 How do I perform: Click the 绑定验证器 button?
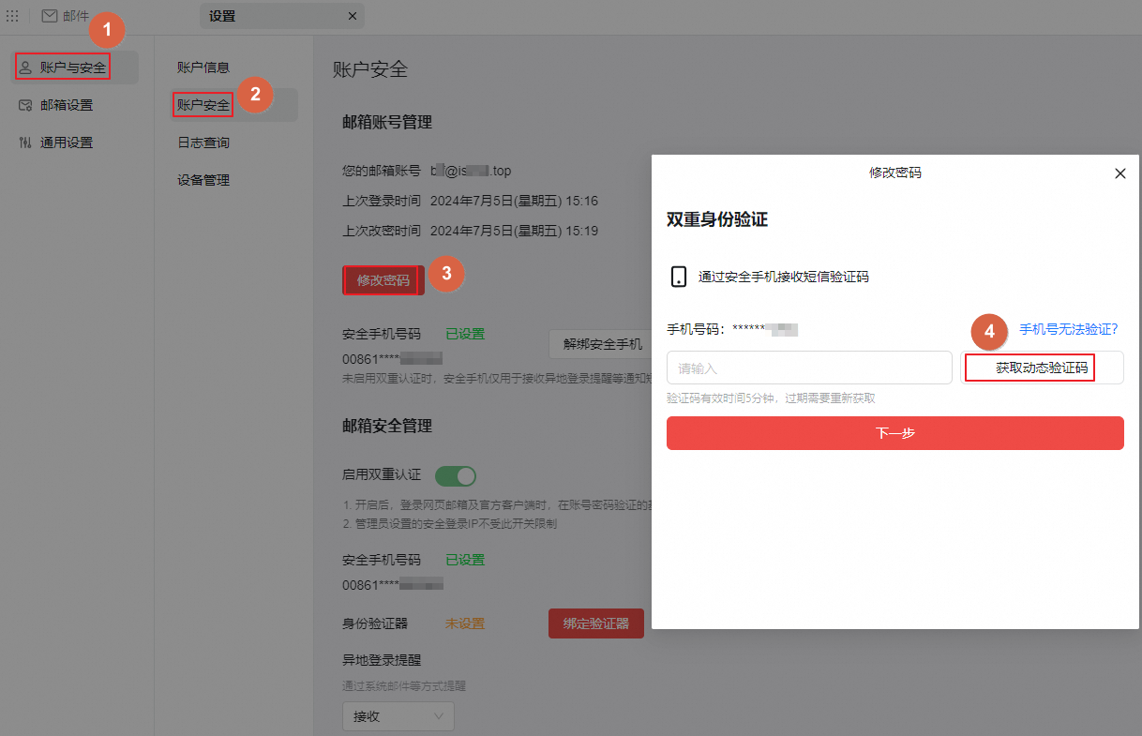tap(595, 623)
